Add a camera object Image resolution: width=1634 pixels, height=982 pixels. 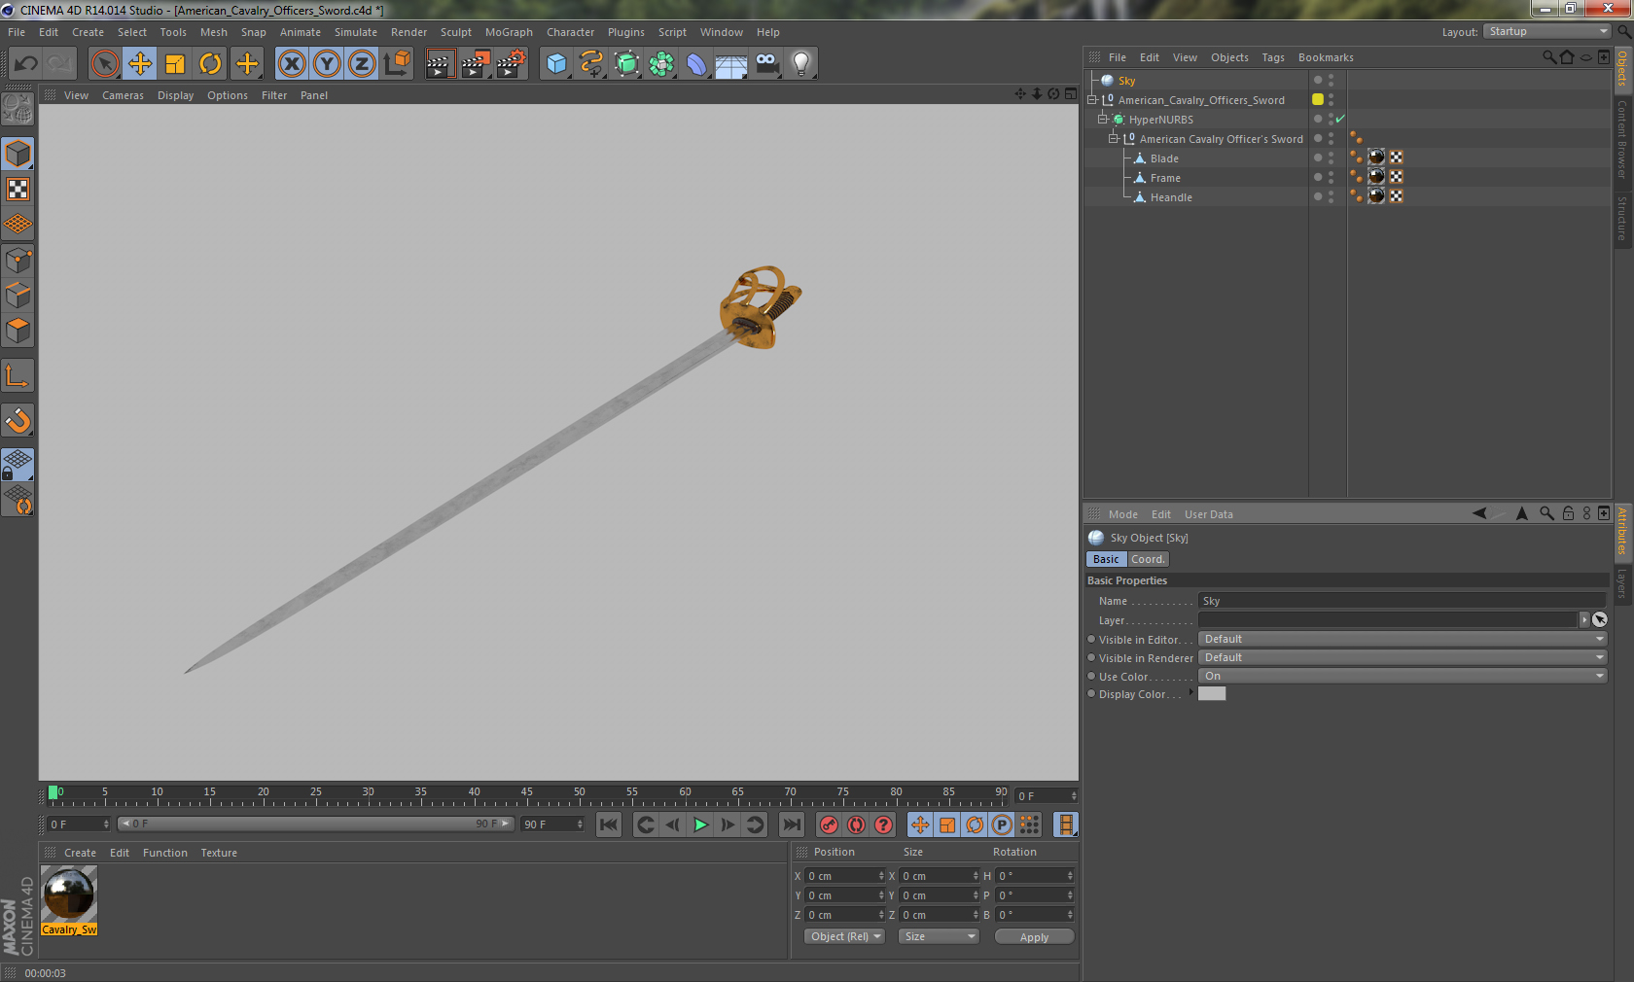pos(766,64)
